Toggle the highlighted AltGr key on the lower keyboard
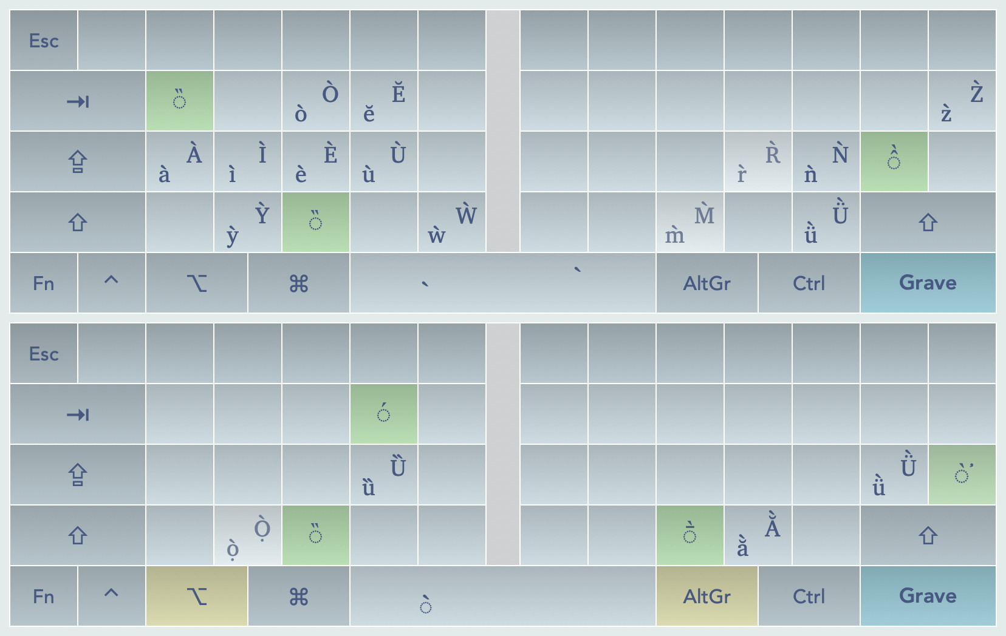The width and height of the screenshot is (1006, 636). point(707,596)
